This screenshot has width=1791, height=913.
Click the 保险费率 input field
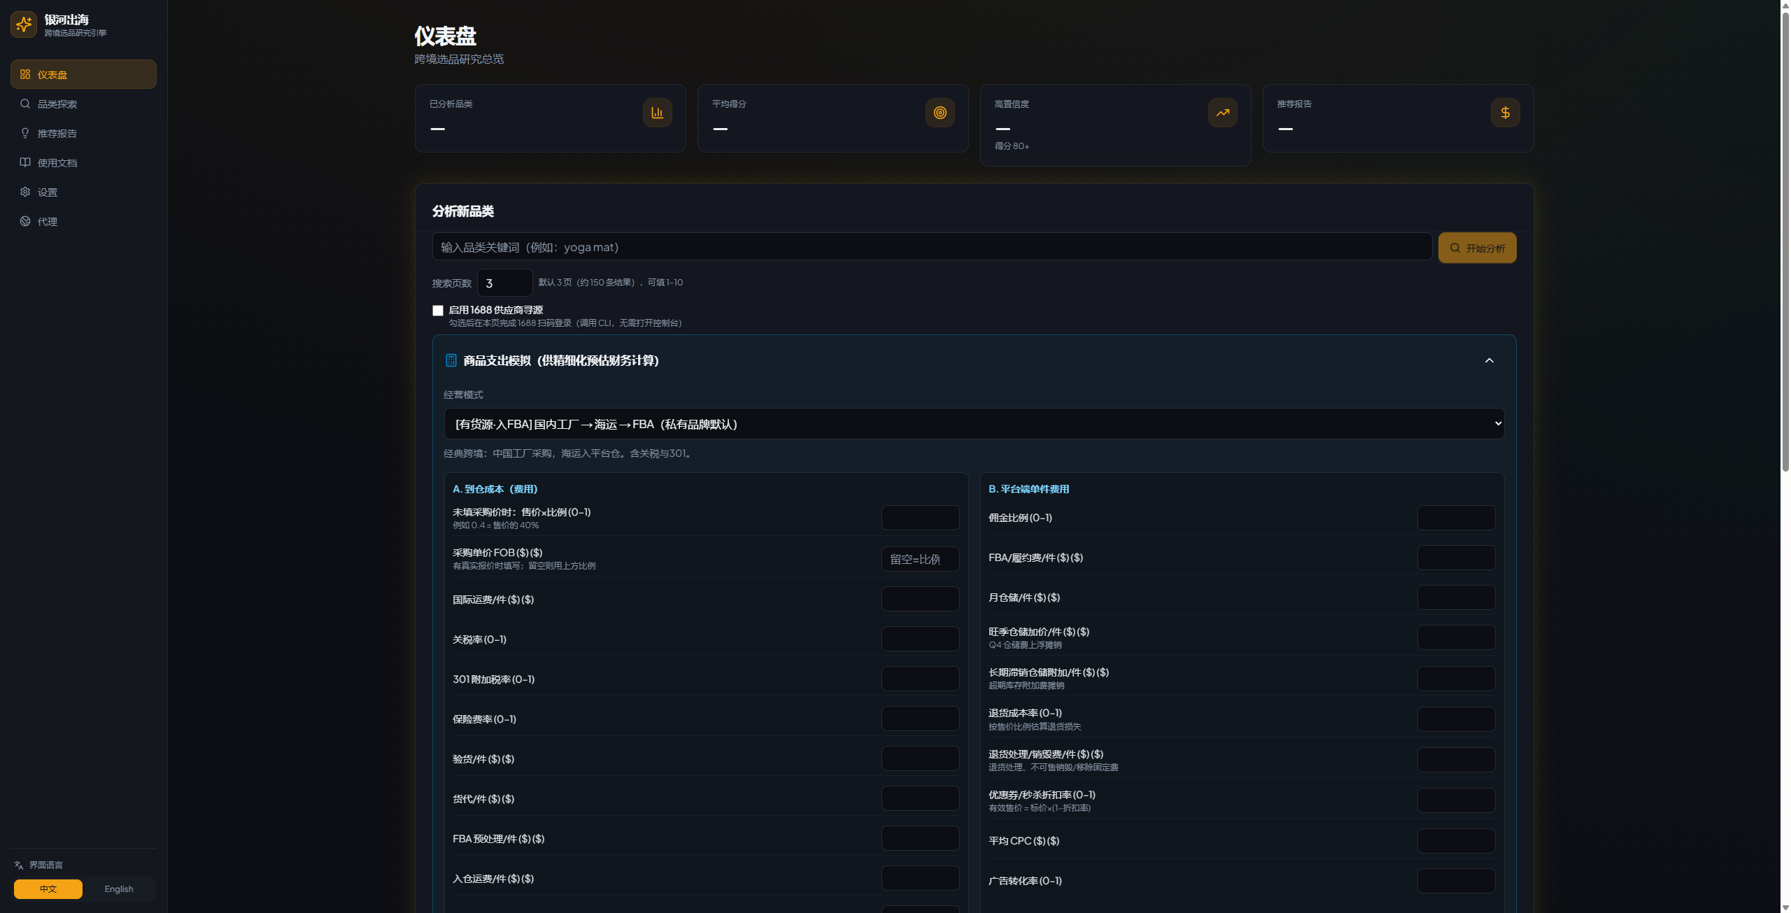[920, 719]
